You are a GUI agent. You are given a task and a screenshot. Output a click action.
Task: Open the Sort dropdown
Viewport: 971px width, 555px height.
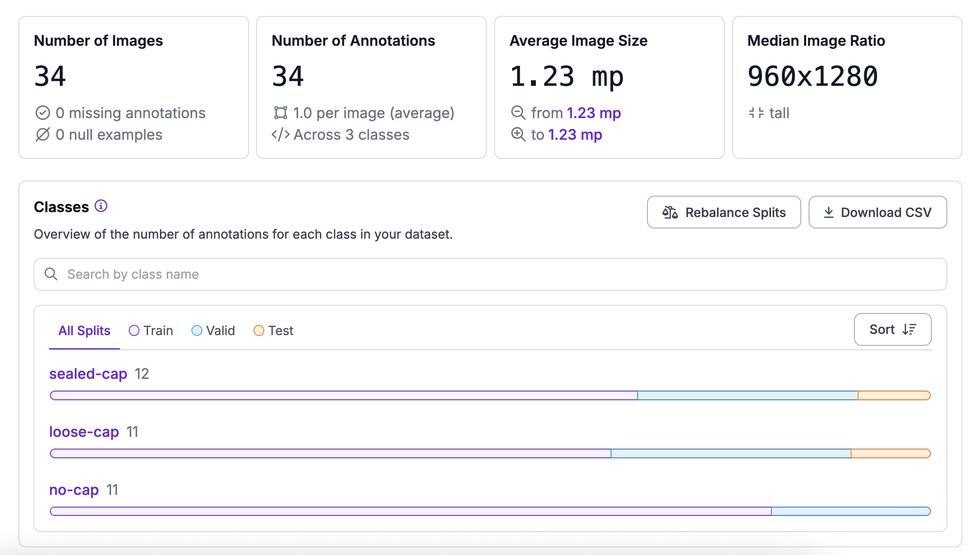point(892,329)
